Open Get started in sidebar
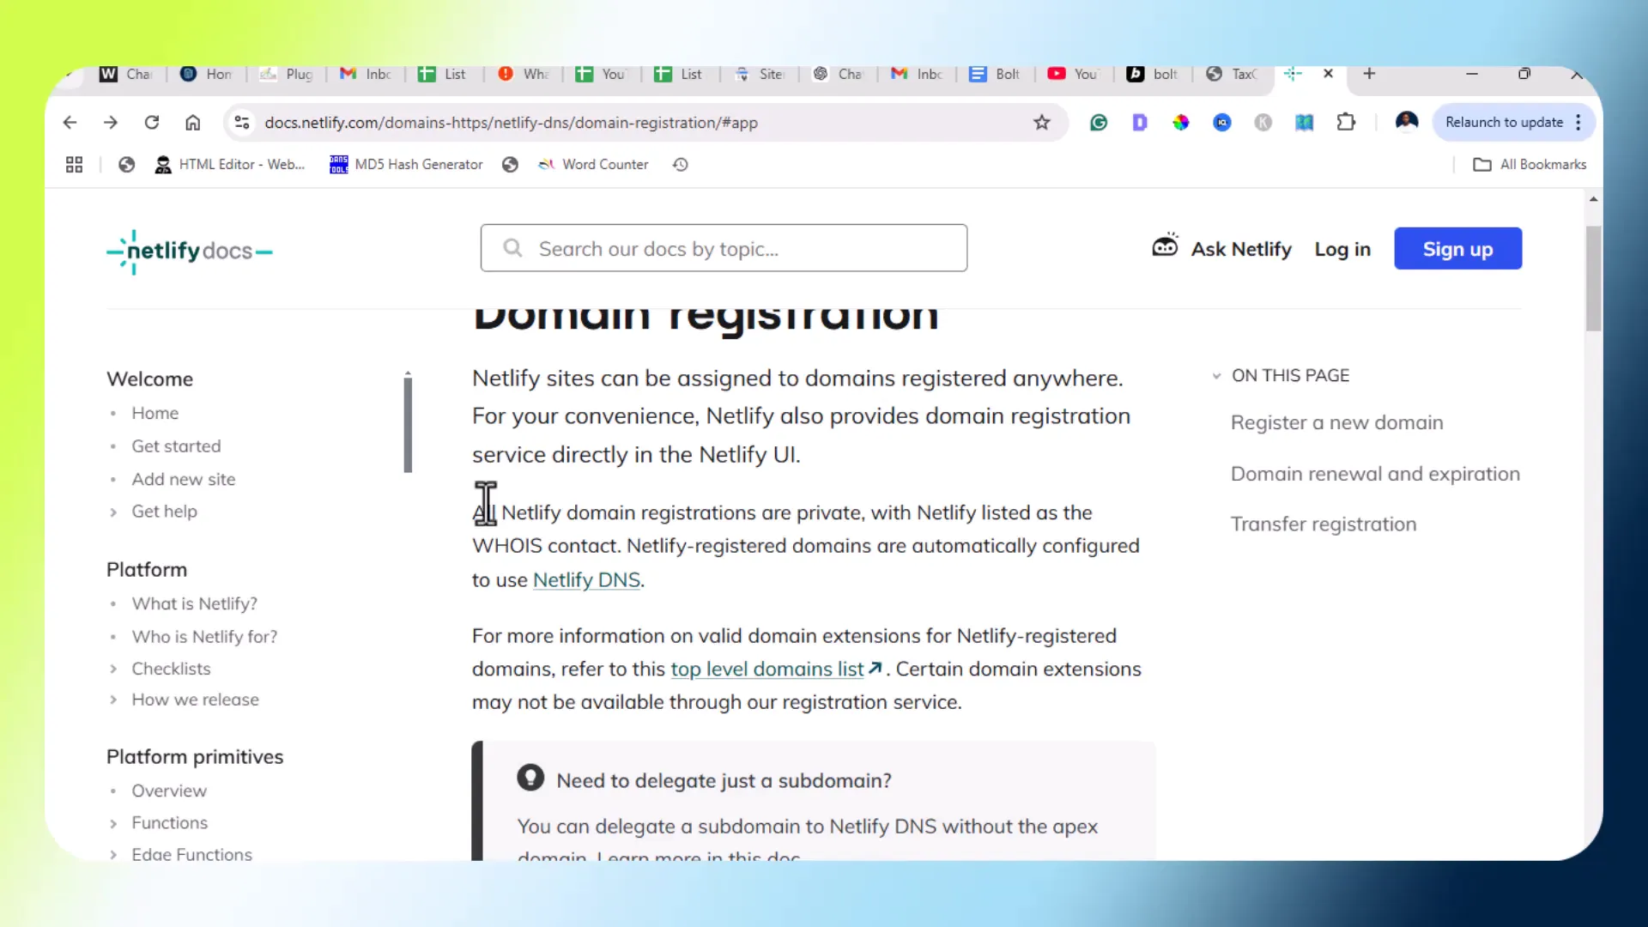 (x=176, y=446)
